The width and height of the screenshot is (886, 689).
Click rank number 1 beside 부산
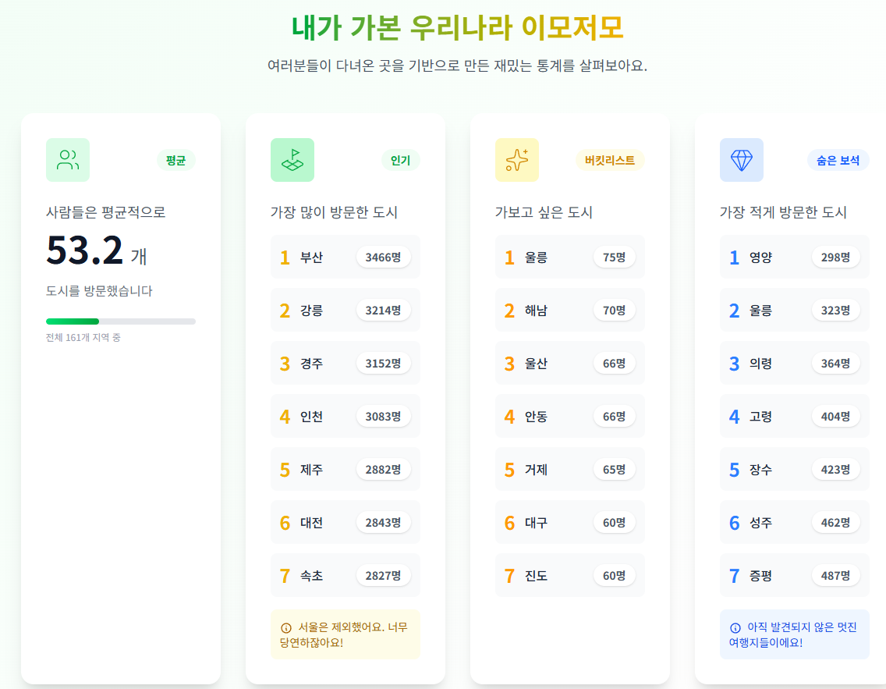coord(285,257)
